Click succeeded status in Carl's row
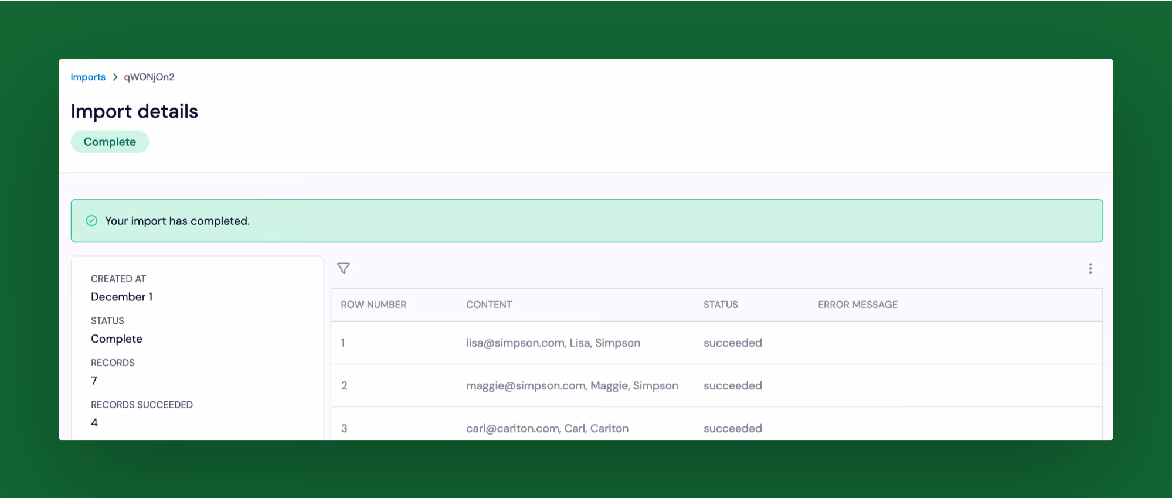The image size is (1172, 499). pos(733,428)
